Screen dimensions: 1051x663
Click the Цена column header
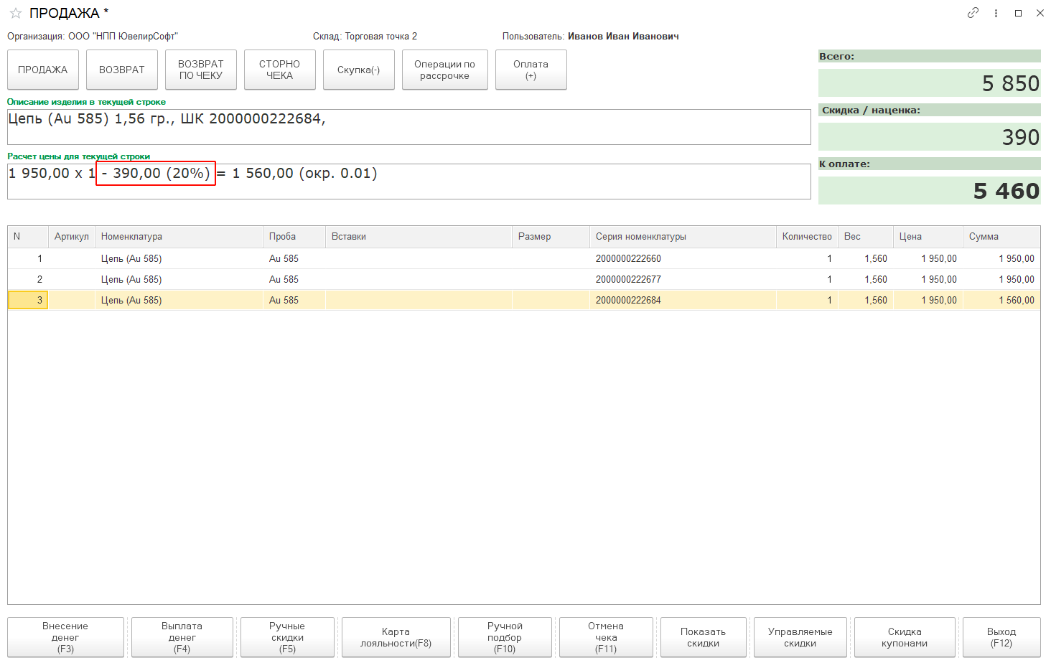pyautogui.click(x=928, y=237)
